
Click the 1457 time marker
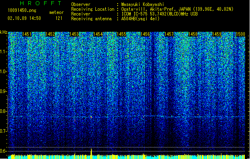169,34
